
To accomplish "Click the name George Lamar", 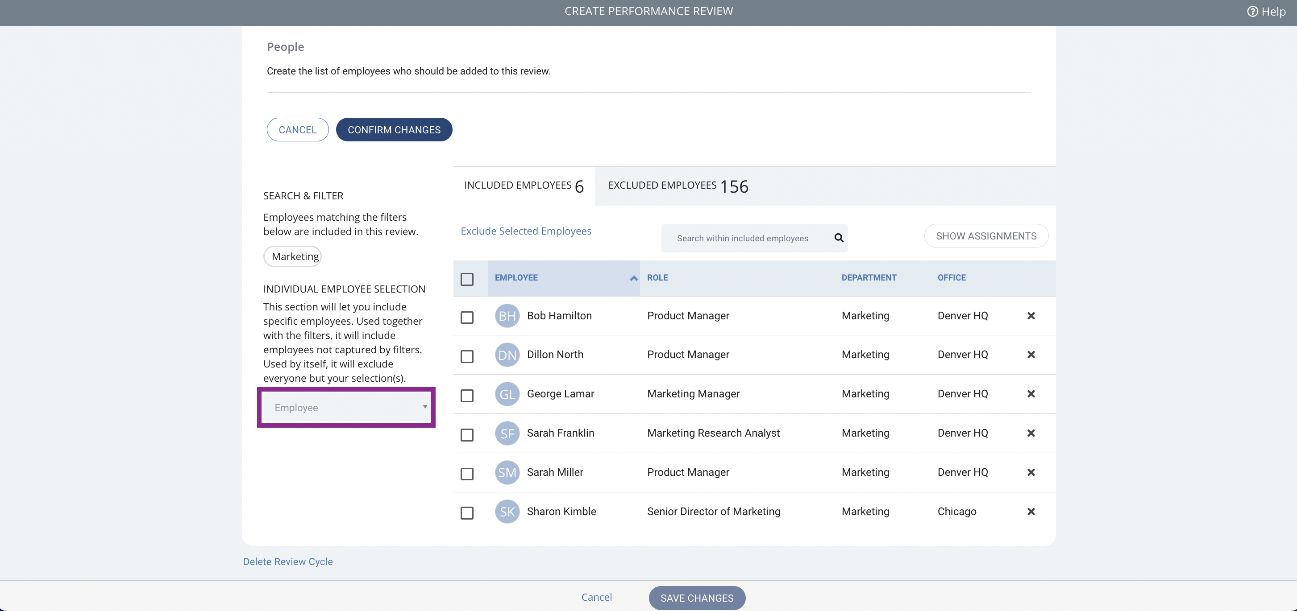I will [x=561, y=393].
